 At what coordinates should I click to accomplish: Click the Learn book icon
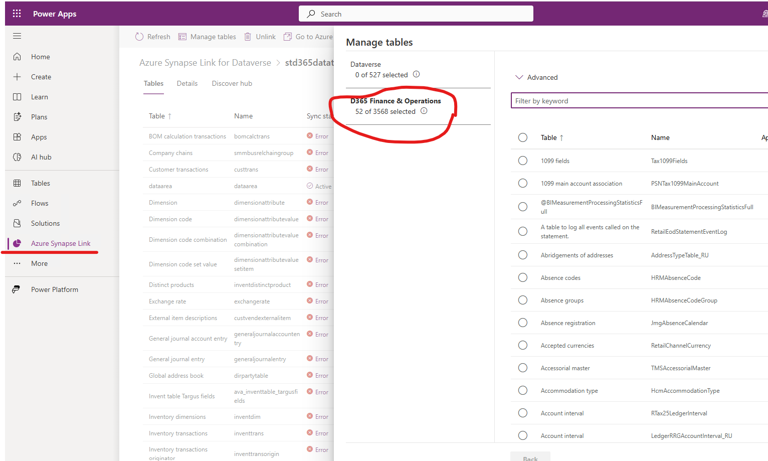(17, 97)
